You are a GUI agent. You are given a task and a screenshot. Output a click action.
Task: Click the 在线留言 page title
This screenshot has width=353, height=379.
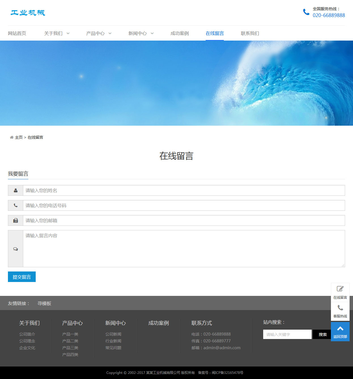(176, 156)
